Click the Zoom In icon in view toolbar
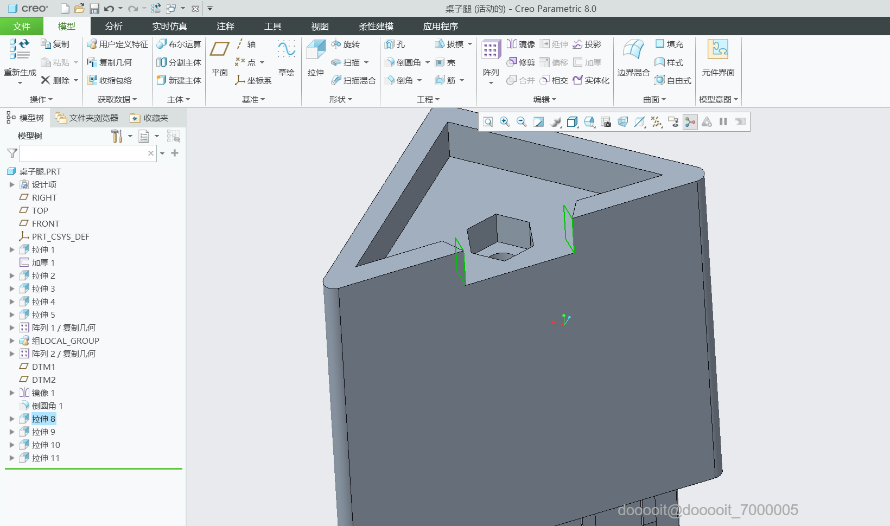This screenshot has width=890, height=526. (x=505, y=122)
